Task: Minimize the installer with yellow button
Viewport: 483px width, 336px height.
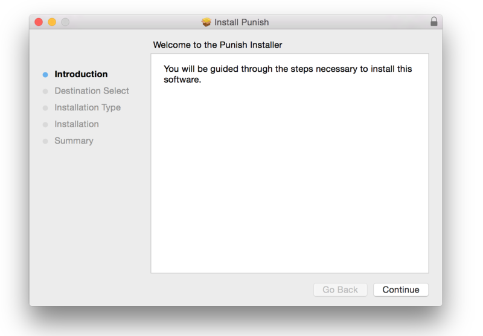Action: pyautogui.click(x=52, y=22)
